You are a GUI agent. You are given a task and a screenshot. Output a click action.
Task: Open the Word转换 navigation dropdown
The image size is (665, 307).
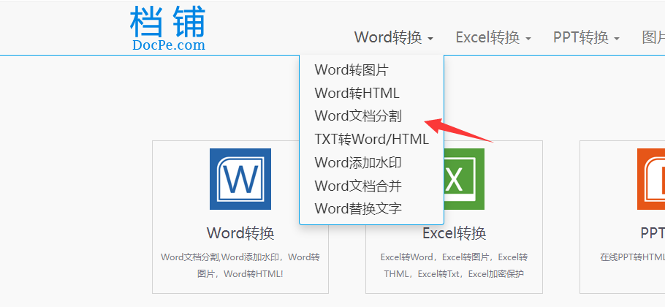coord(394,38)
